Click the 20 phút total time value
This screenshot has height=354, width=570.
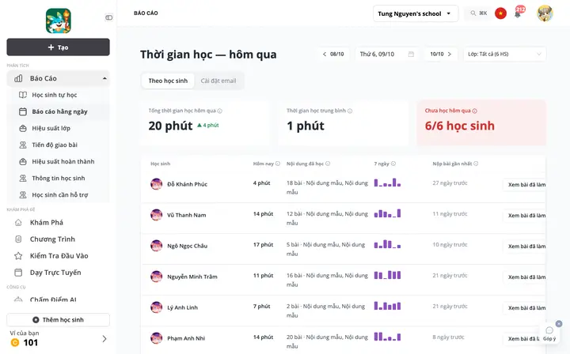coord(170,126)
